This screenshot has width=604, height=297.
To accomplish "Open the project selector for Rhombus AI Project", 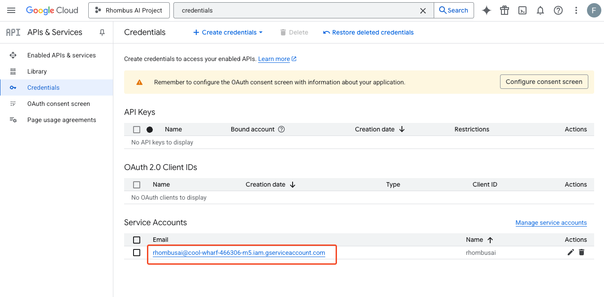I will 129,10.
